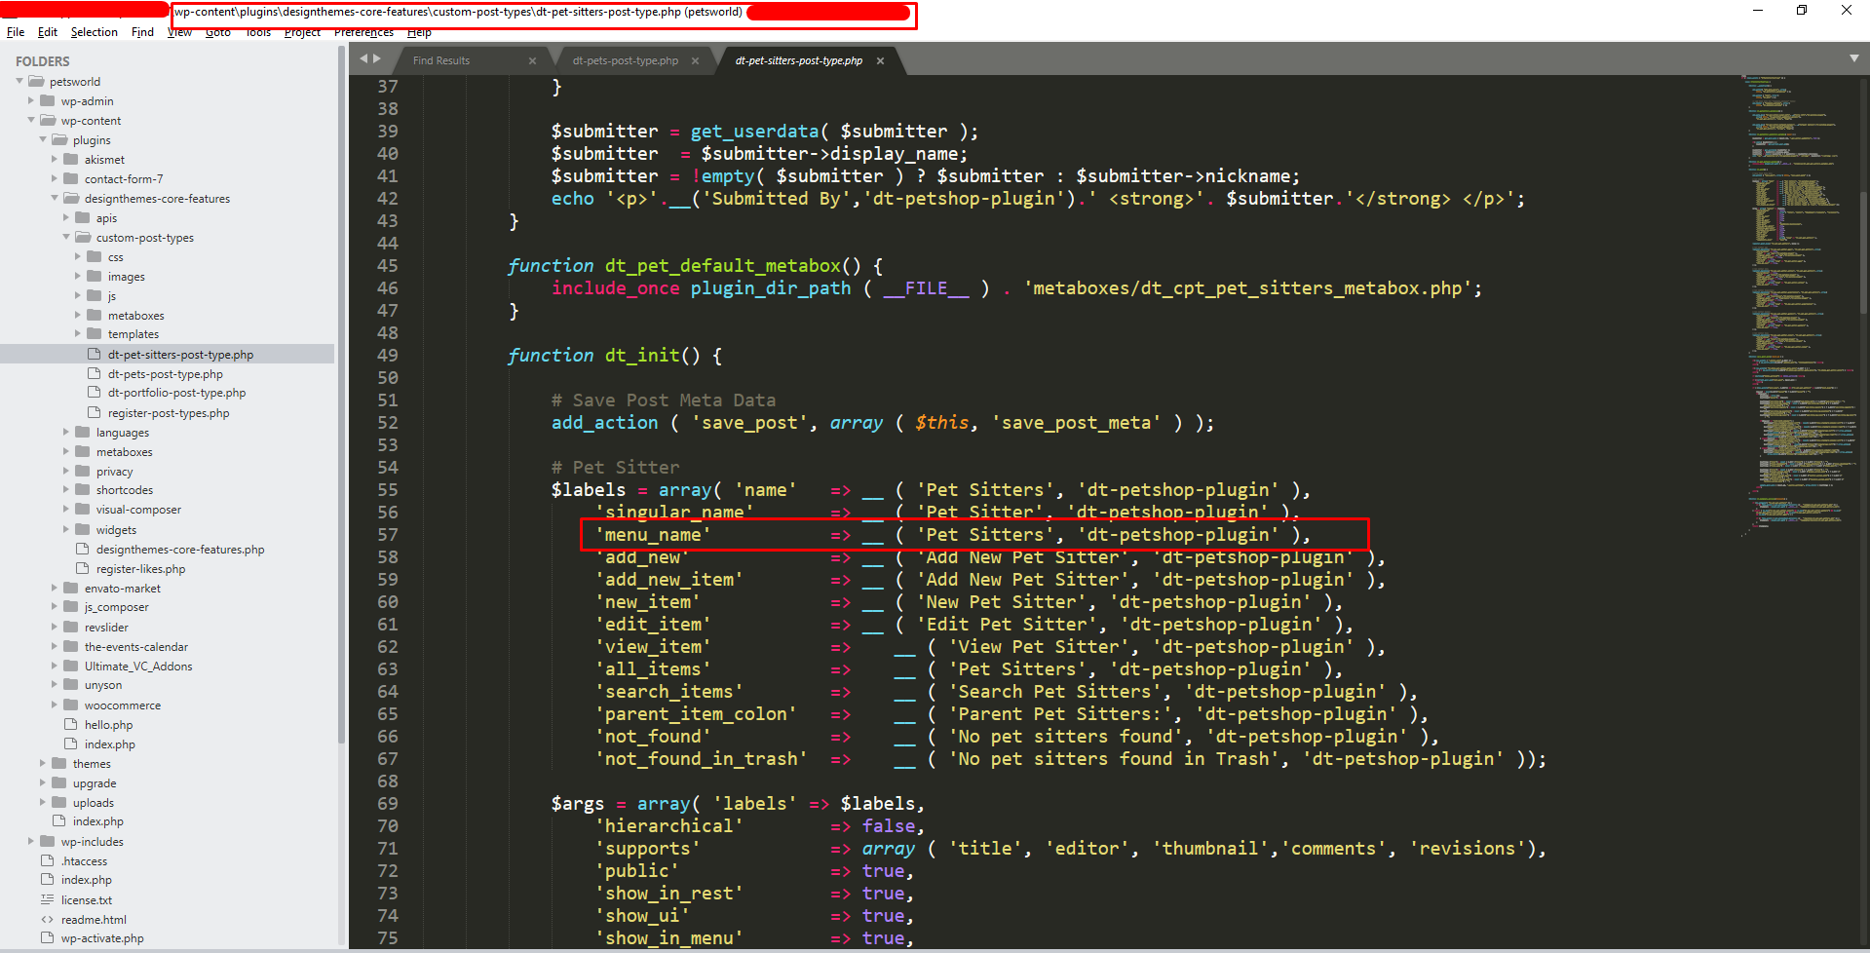Select the js_composer folder
Screen dimensions: 1870x953
coord(116,607)
